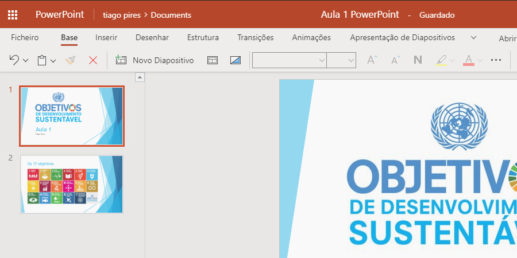The width and height of the screenshot is (517, 258).
Task: Select the Base ribbon tab
Action: 70,38
